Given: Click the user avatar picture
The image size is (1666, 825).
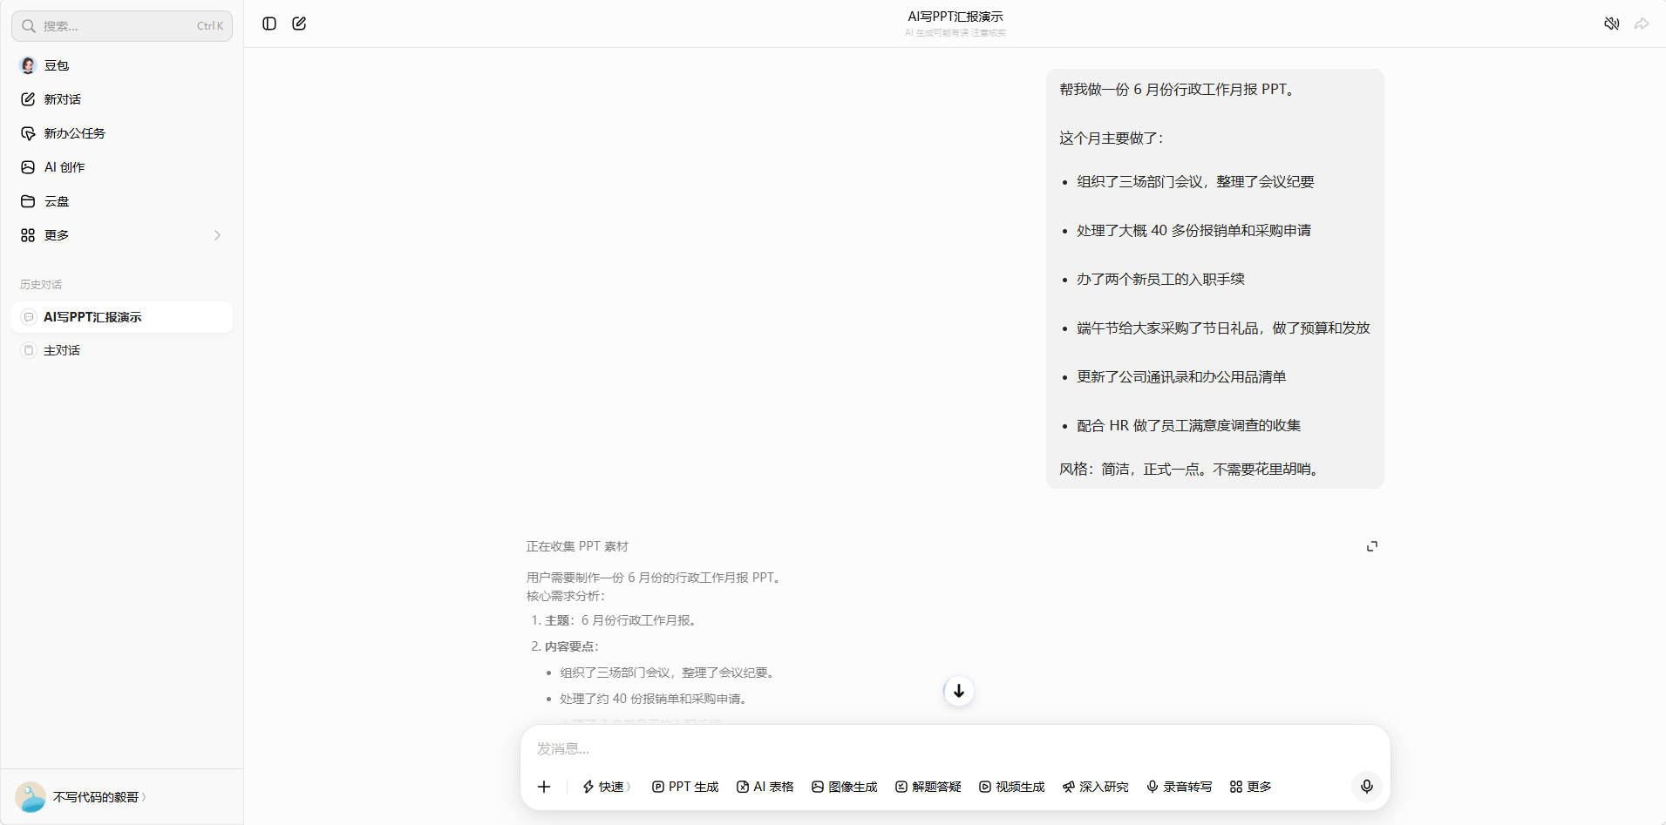Looking at the screenshot, I should [31, 797].
